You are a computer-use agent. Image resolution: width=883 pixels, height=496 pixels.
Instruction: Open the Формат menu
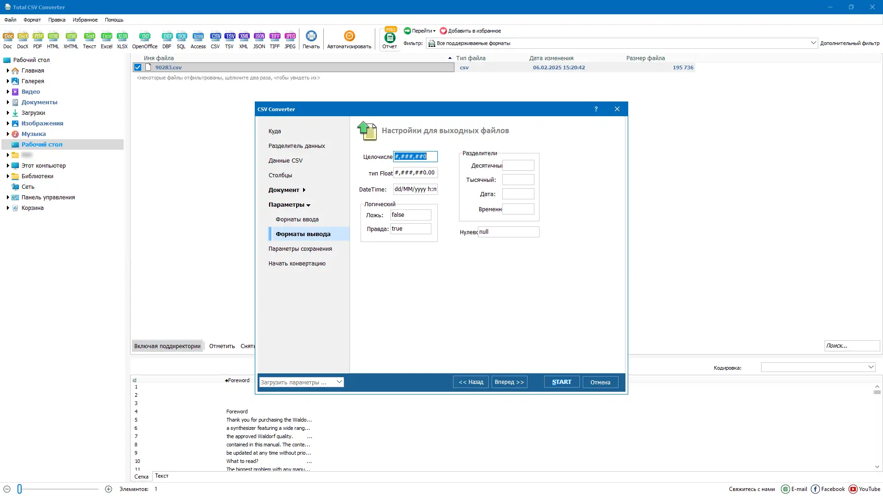[x=32, y=20]
